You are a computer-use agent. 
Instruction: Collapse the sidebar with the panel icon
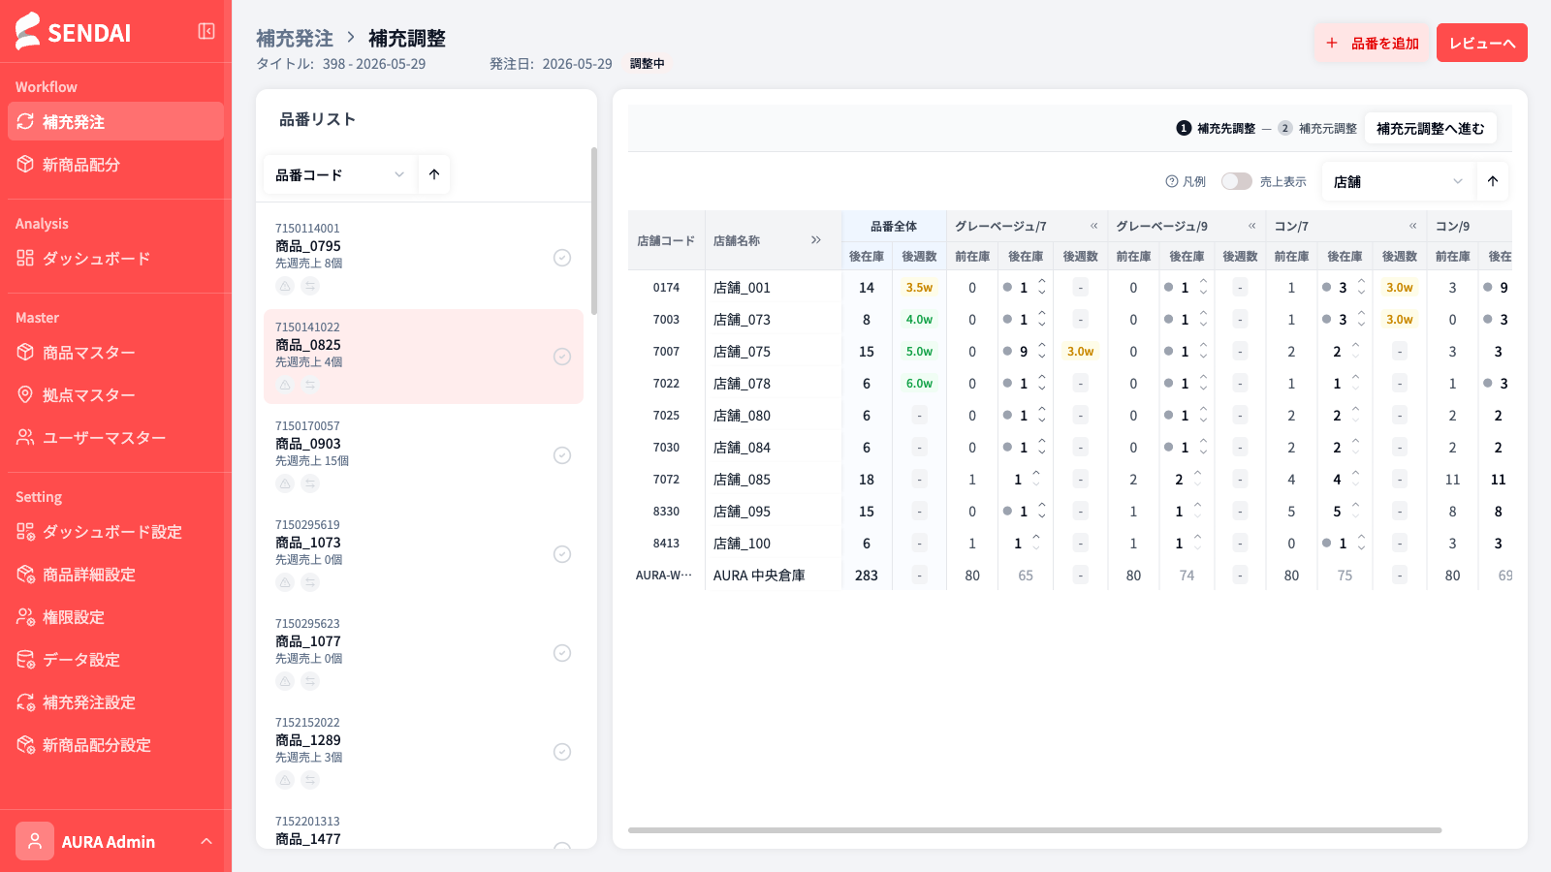click(x=206, y=31)
